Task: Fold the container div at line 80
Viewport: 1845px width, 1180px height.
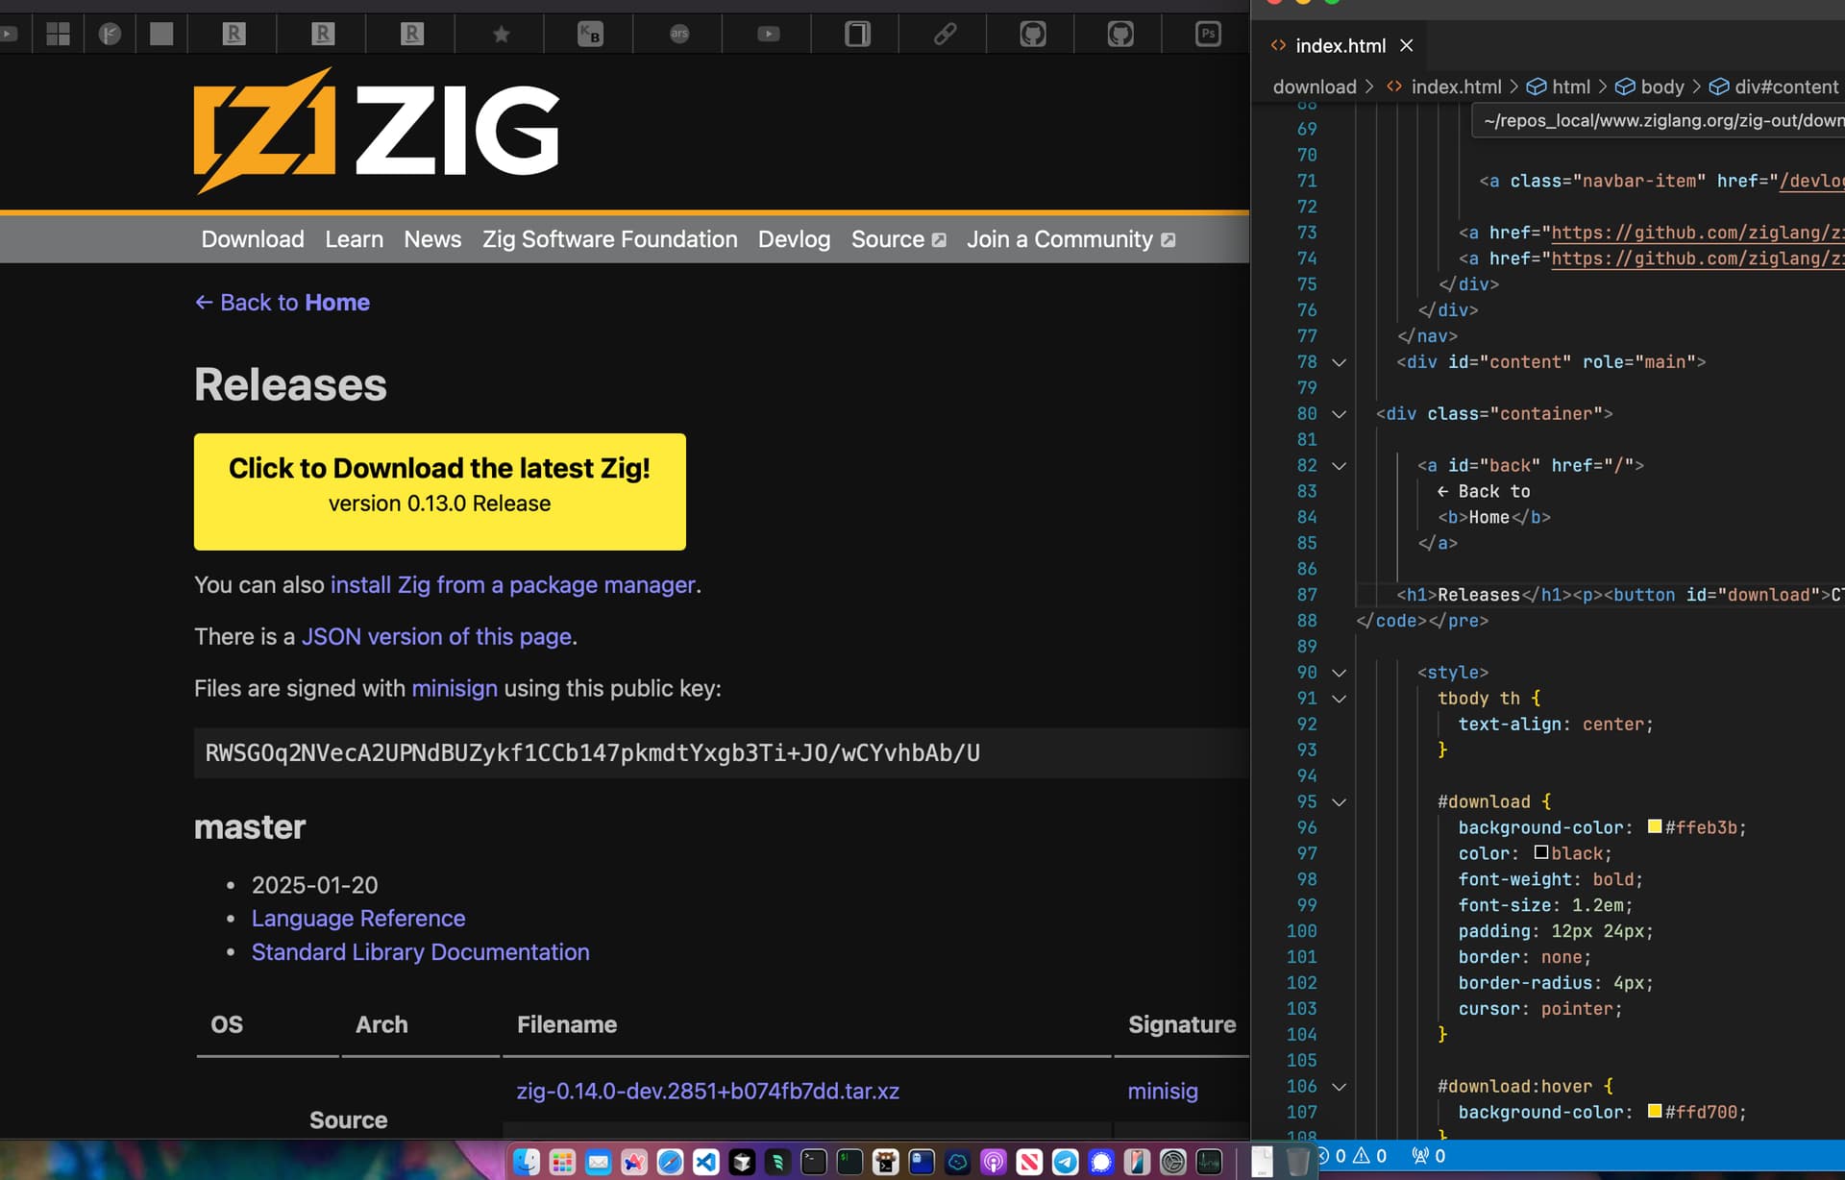Action: pyautogui.click(x=1339, y=414)
